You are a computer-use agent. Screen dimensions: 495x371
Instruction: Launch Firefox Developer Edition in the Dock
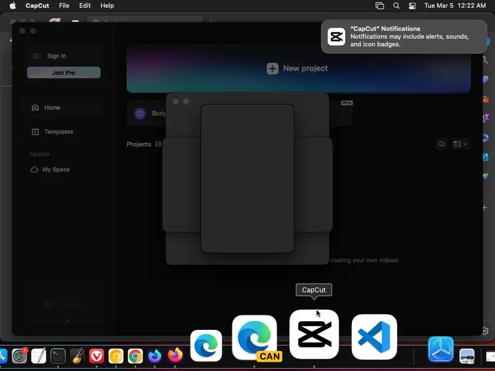(x=155, y=356)
